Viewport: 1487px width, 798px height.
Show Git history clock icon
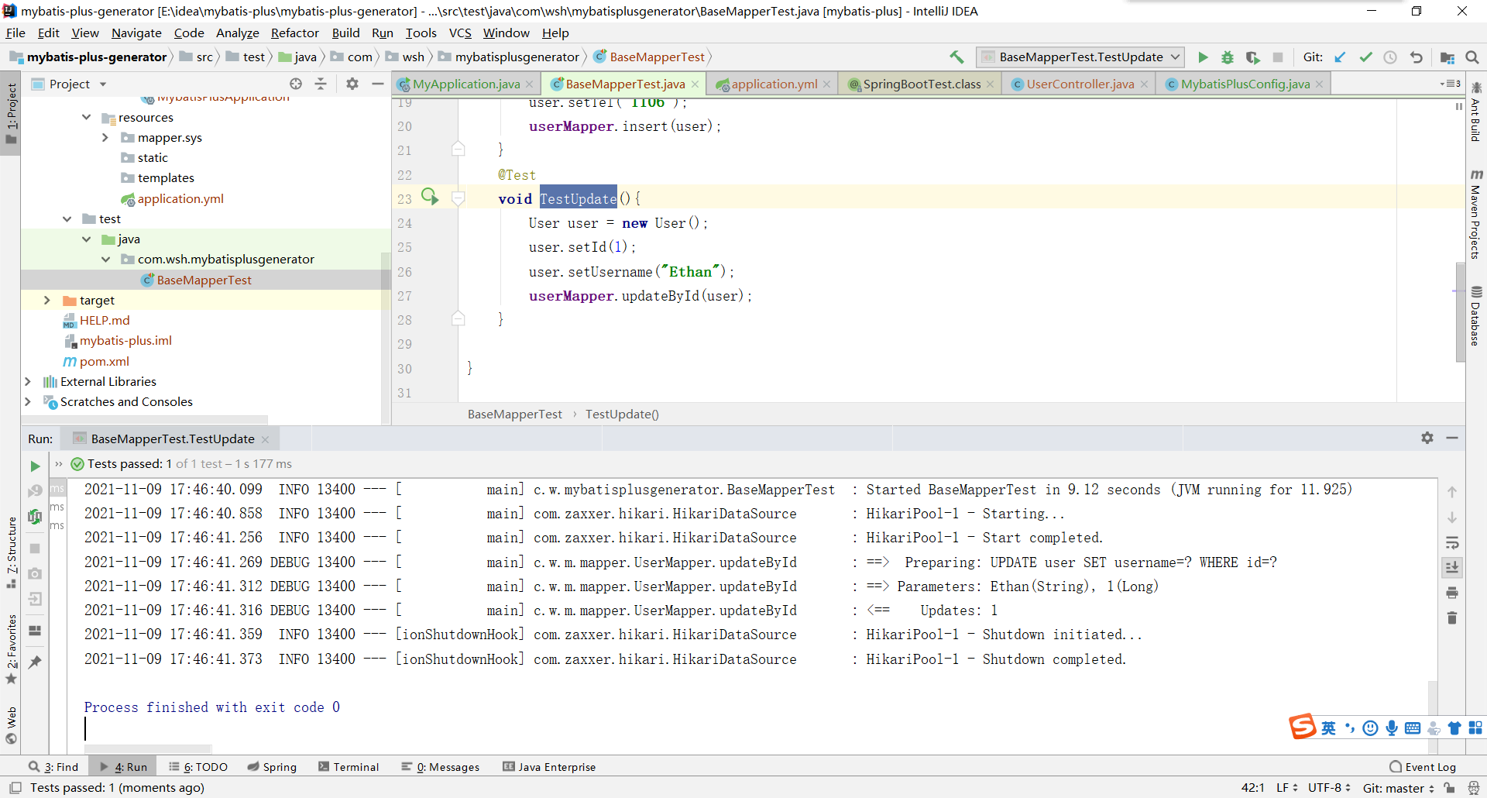(x=1390, y=57)
